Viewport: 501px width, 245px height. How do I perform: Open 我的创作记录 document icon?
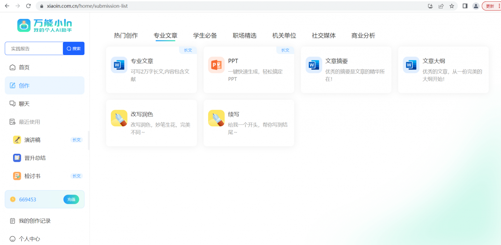pos(12,221)
